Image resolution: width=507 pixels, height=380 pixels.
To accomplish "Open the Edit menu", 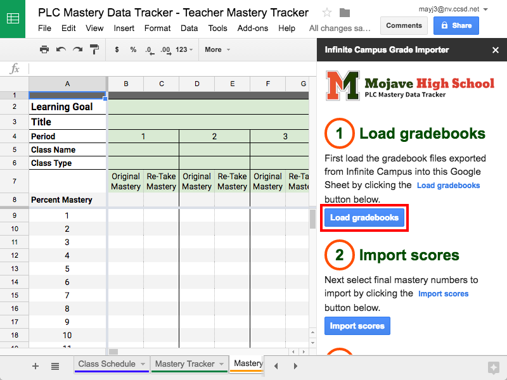I will coord(68,28).
